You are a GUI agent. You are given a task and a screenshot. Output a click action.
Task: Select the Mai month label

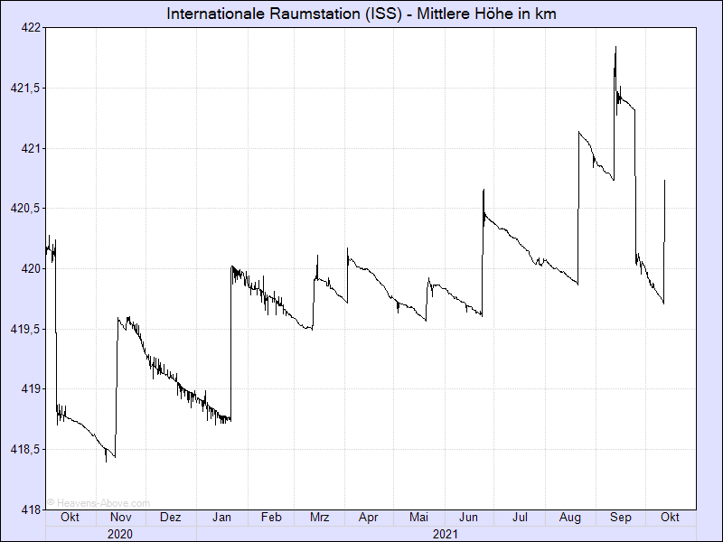(418, 518)
